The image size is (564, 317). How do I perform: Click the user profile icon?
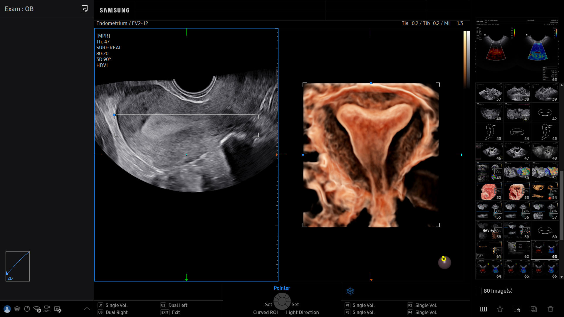pos(7,309)
